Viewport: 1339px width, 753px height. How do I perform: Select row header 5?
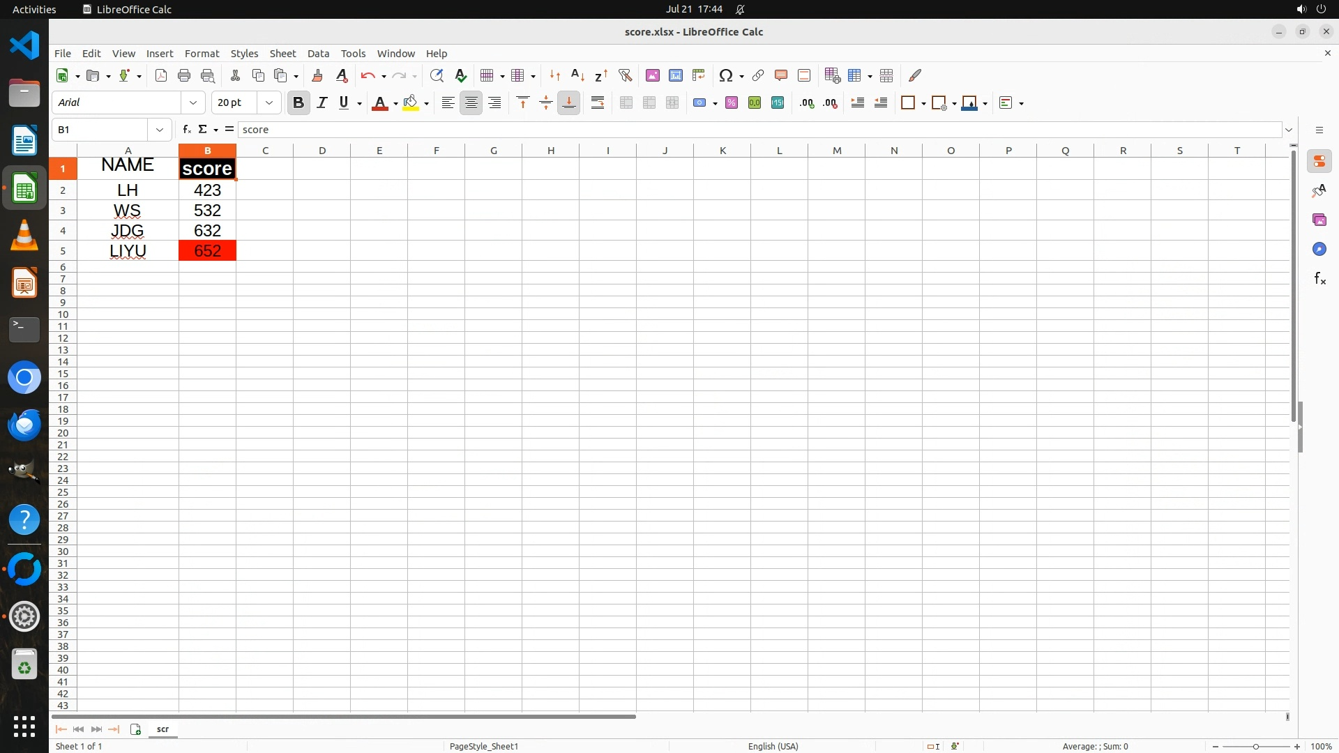[x=63, y=250]
